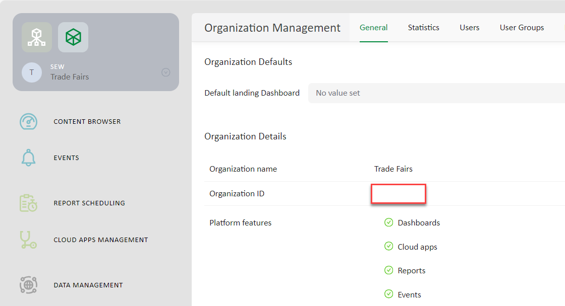Click the T avatar circle
Image resolution: width=565 pixels, height=306 pixels.
(x=32, y=72)
